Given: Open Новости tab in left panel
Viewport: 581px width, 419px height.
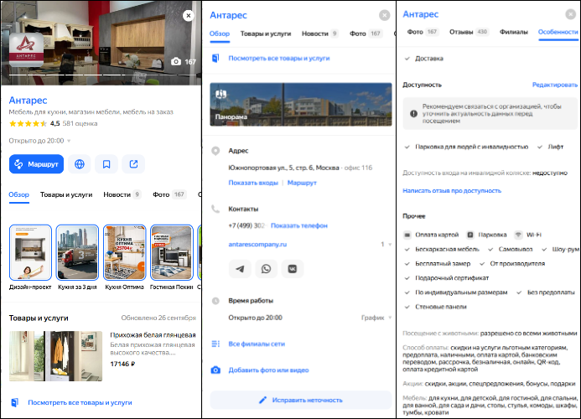Looking at the screenshot, I should point(122,194).
